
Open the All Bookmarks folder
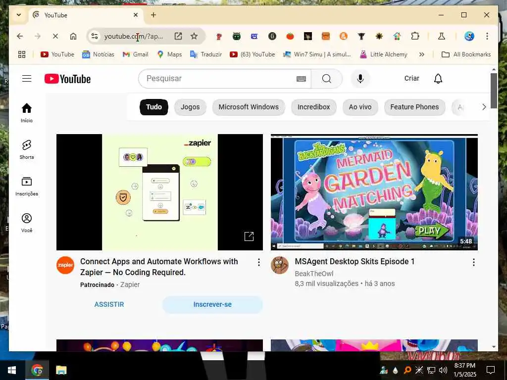tap(466, 54)
